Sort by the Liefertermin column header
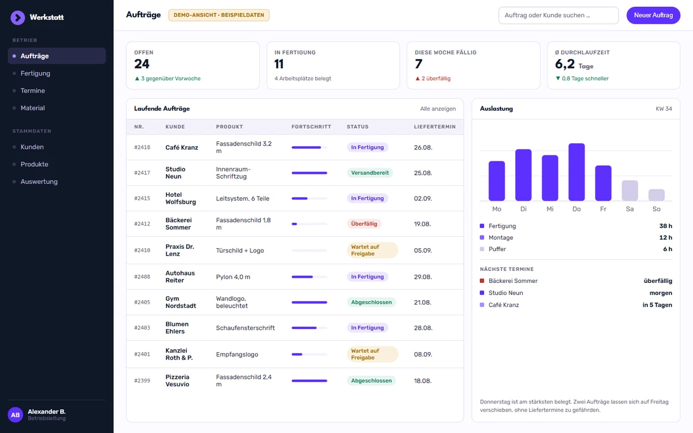Image resolution: width=693 pixels, height=433 pixels. point(435,126)
